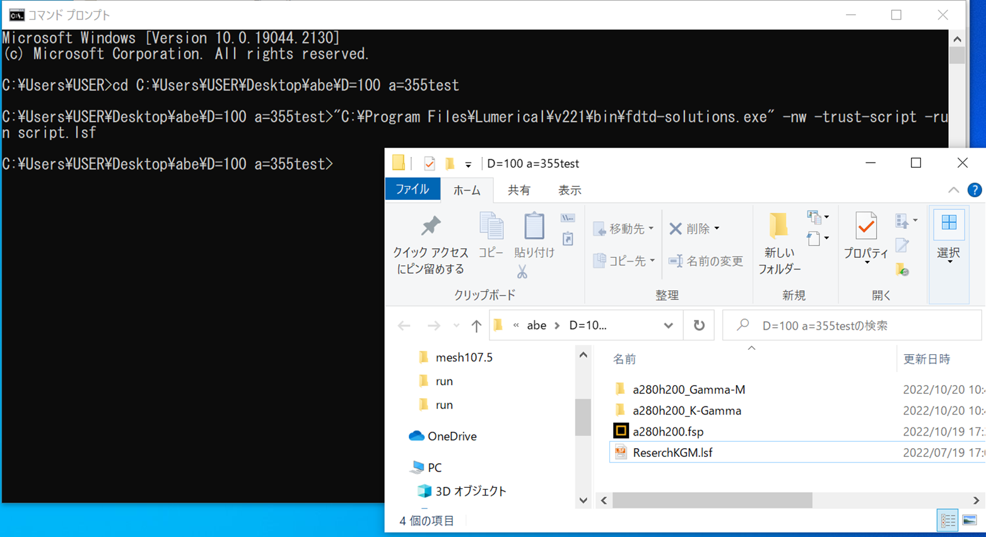Click the navigation pane up scroll arrow
Image resolution: width=986 pixels, height=537 pixels.
[x=584, y=355]
